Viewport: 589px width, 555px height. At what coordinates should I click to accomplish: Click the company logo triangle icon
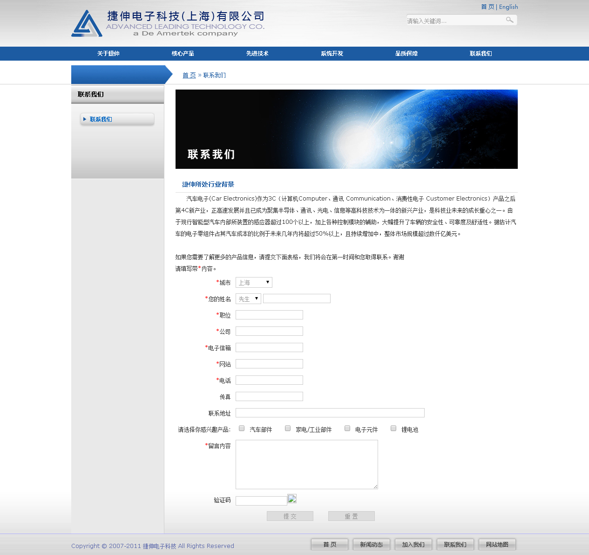pyautogui.click(x=87, y=24)
